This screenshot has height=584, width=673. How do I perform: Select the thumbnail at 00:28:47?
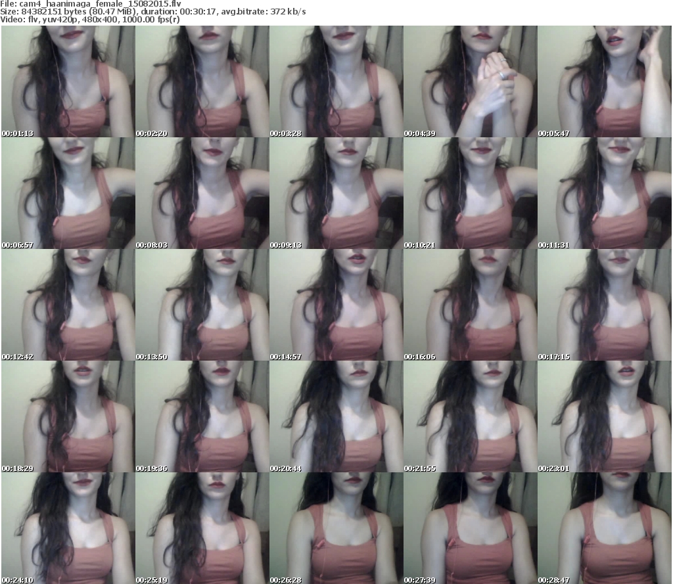[605, 528]
